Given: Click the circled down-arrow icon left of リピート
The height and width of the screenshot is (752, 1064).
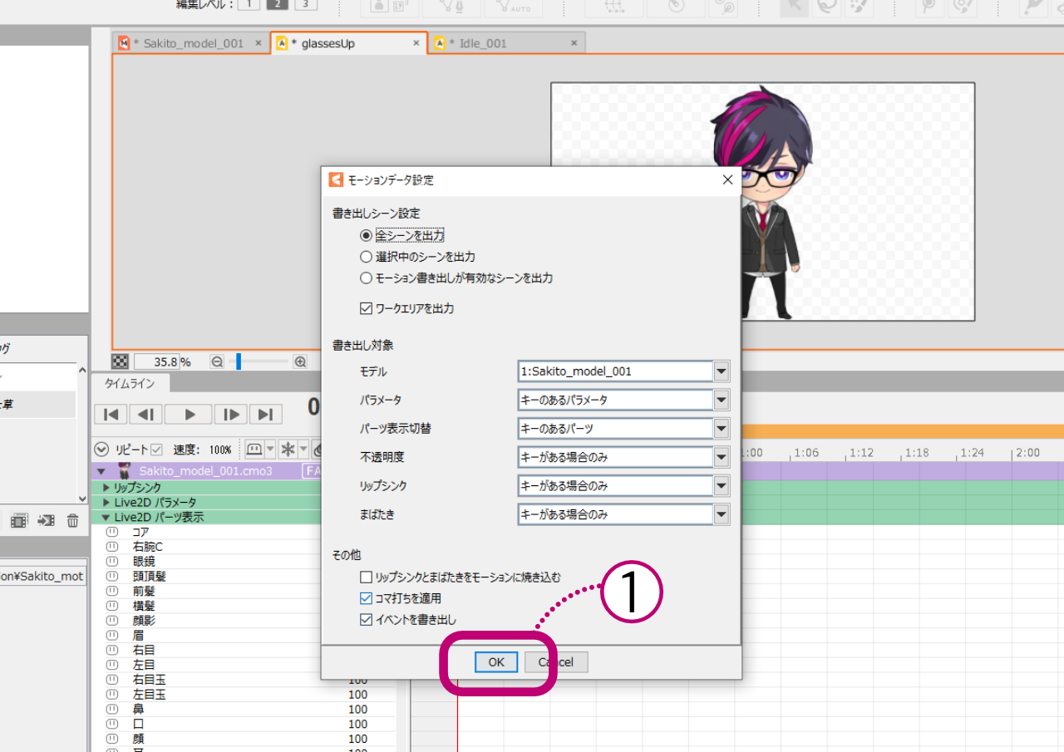Looking at the screenshot, I should [x=102, y=450].
